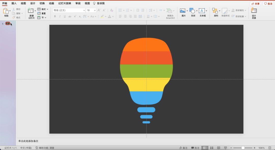Open the Arrange 排列 icon
This screenshot has height=150, width=275.
click(x=215, y=11)
